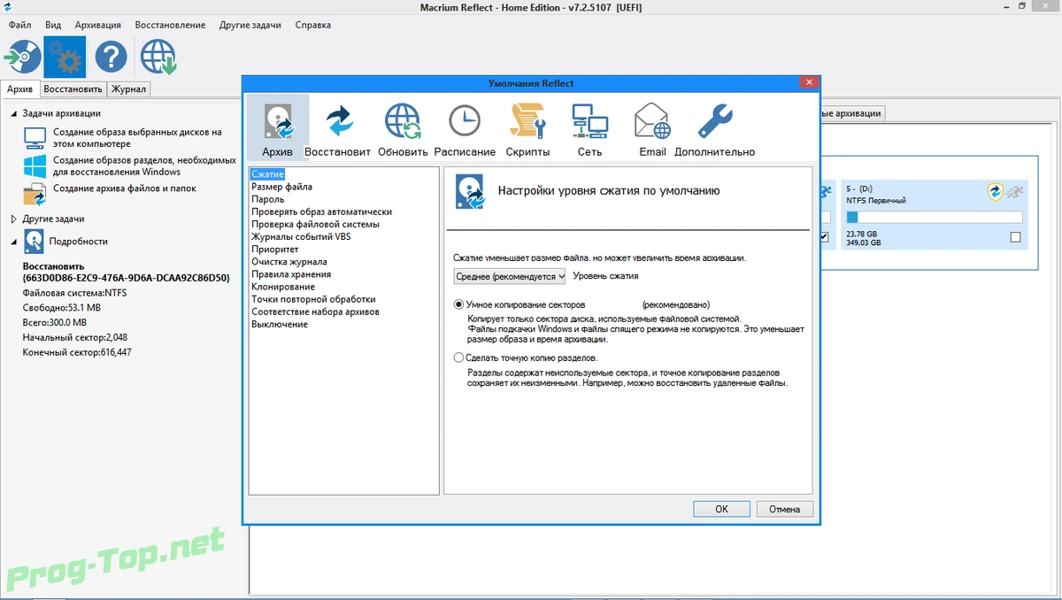Switch to the Восстановить tab
This screenshot has width=1062, height=600.
73,89
